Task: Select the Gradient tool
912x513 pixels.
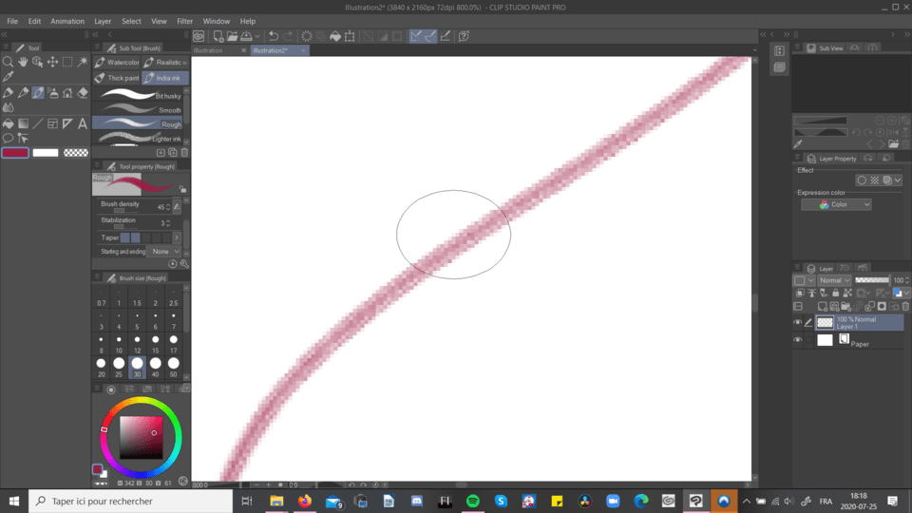Action: point(23,123)
